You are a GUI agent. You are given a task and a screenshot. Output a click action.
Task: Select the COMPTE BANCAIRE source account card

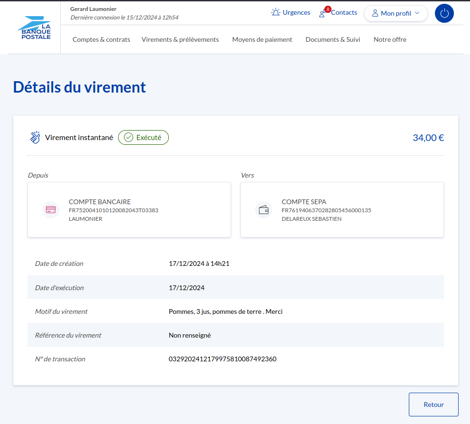[x=129, y=209]
